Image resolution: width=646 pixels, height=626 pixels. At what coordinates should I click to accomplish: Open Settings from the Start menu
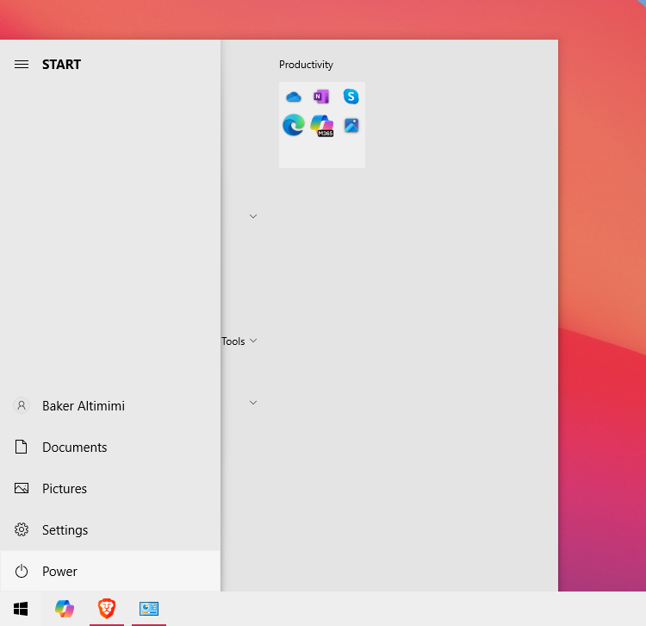tap(65, 530)
